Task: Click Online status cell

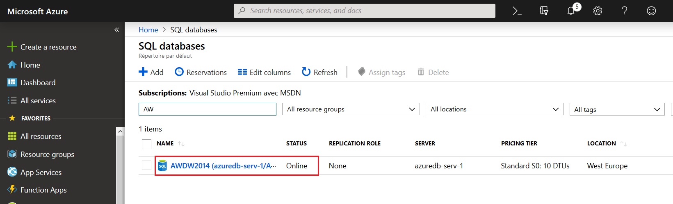Action: [x=297, y=165]
